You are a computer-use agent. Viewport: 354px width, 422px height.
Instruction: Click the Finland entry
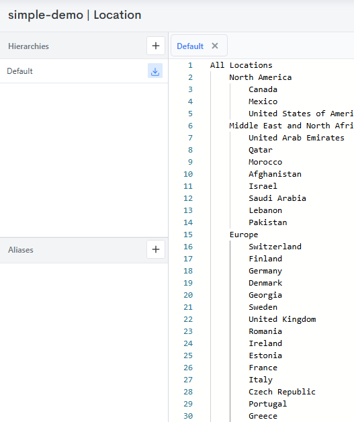(x=265, y=259)
